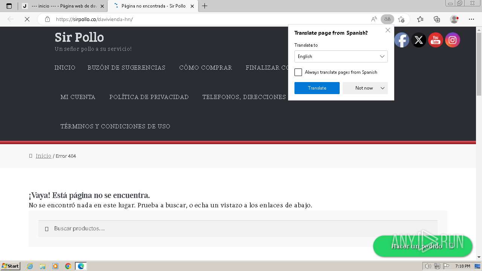Click the address bar URL
The width and height of the screenshot is (482, 271).
point(94,19)
